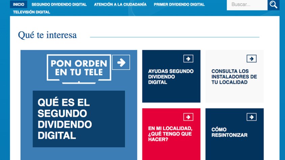Click arrow icon on Consulta los Instaladores tile
This screenshot has width=285, height=160.
(x=252, y=59)
